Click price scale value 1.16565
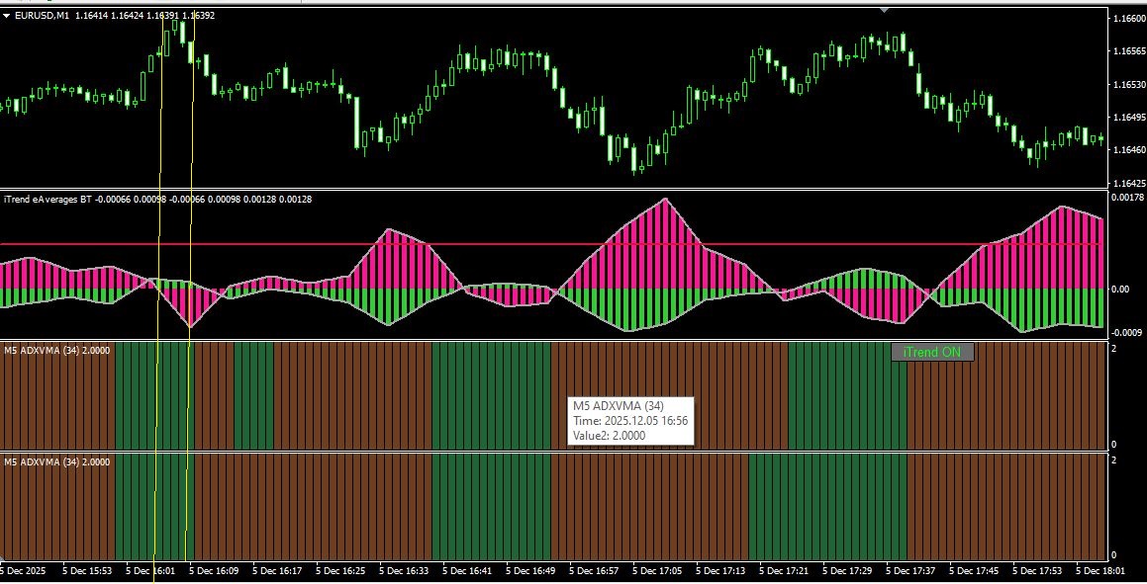 tap(1128, 51)
